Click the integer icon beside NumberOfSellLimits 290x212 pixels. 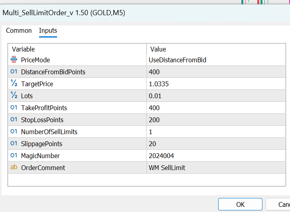(x=14, y=132)
